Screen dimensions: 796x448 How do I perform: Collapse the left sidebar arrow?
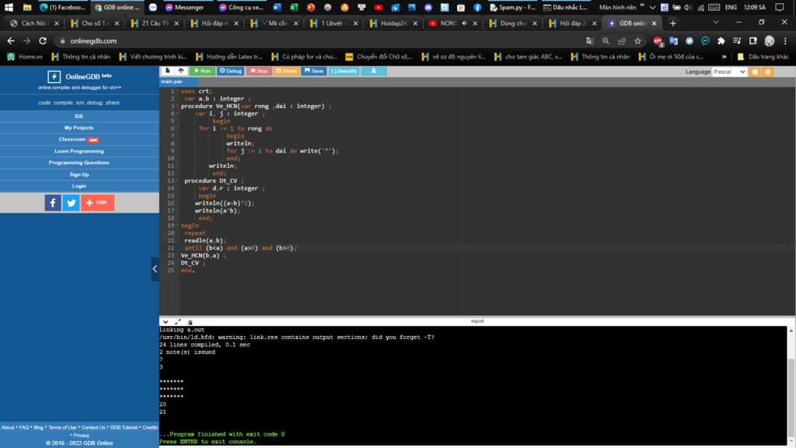[155, 269]
